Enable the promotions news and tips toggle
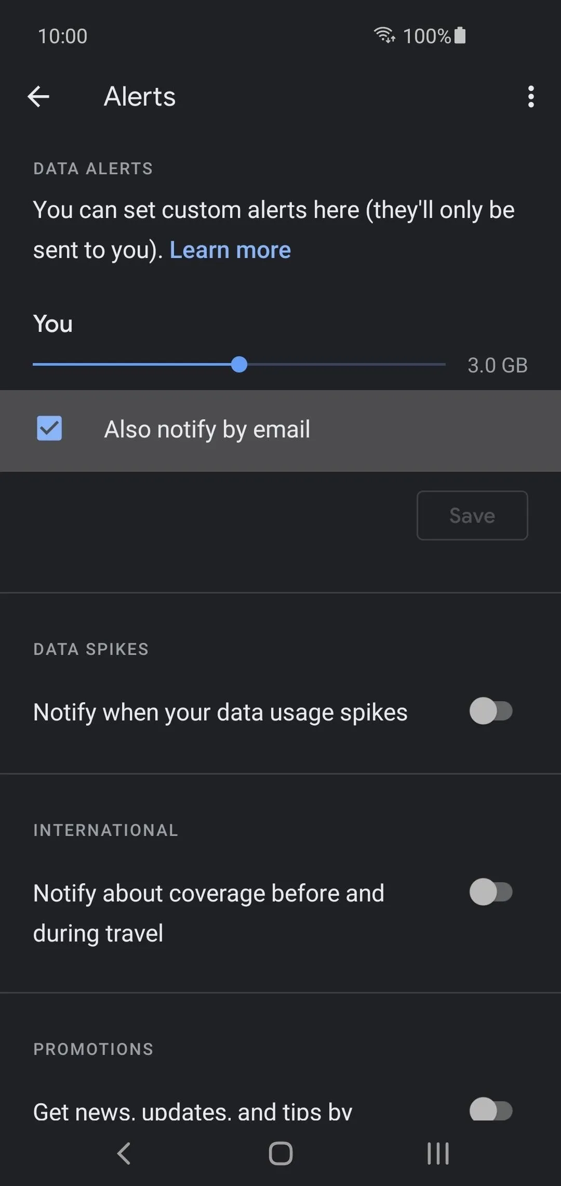561x1186 pixels. coord(491,1110)
